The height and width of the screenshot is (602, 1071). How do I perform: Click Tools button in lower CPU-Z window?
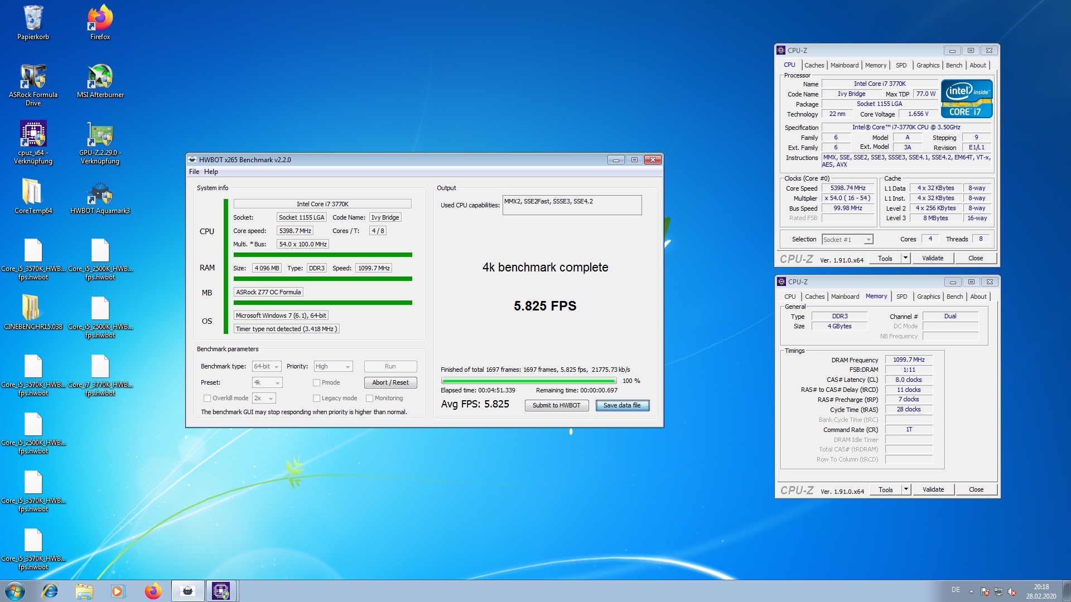886,490
